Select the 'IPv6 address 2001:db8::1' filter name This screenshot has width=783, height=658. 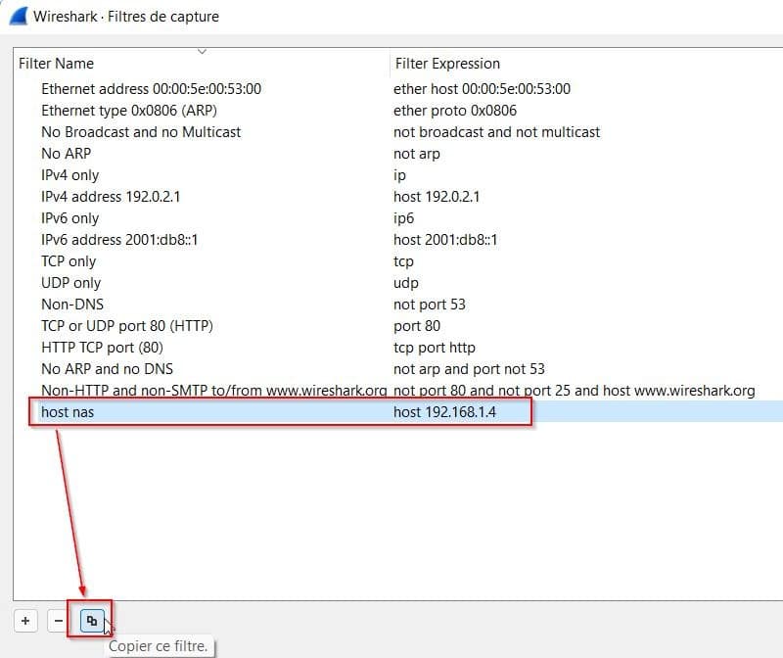pos(119,240)
